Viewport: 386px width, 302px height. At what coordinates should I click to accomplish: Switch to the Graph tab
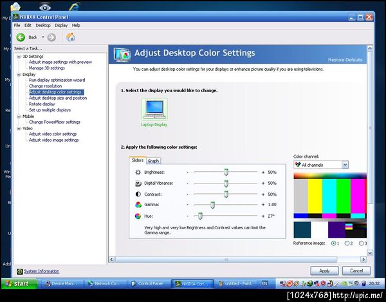click(153, 161)
